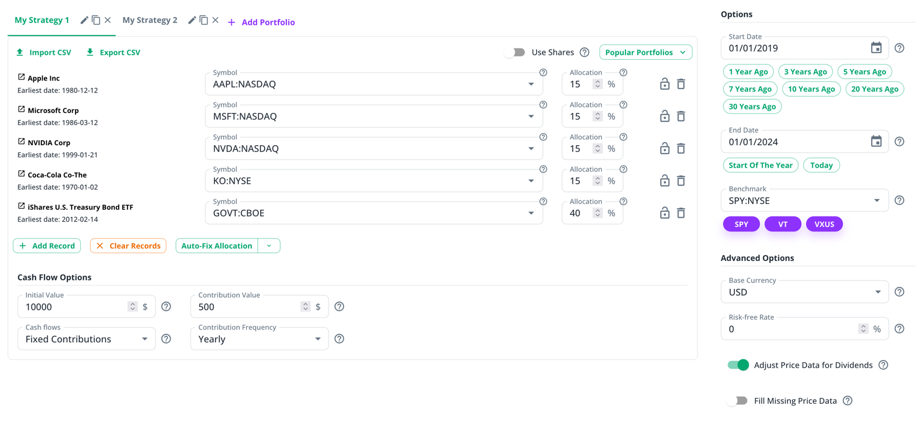Screen dimensions: 916x424
Task: Select VT benchmark chip
Action: coord(783,224)
